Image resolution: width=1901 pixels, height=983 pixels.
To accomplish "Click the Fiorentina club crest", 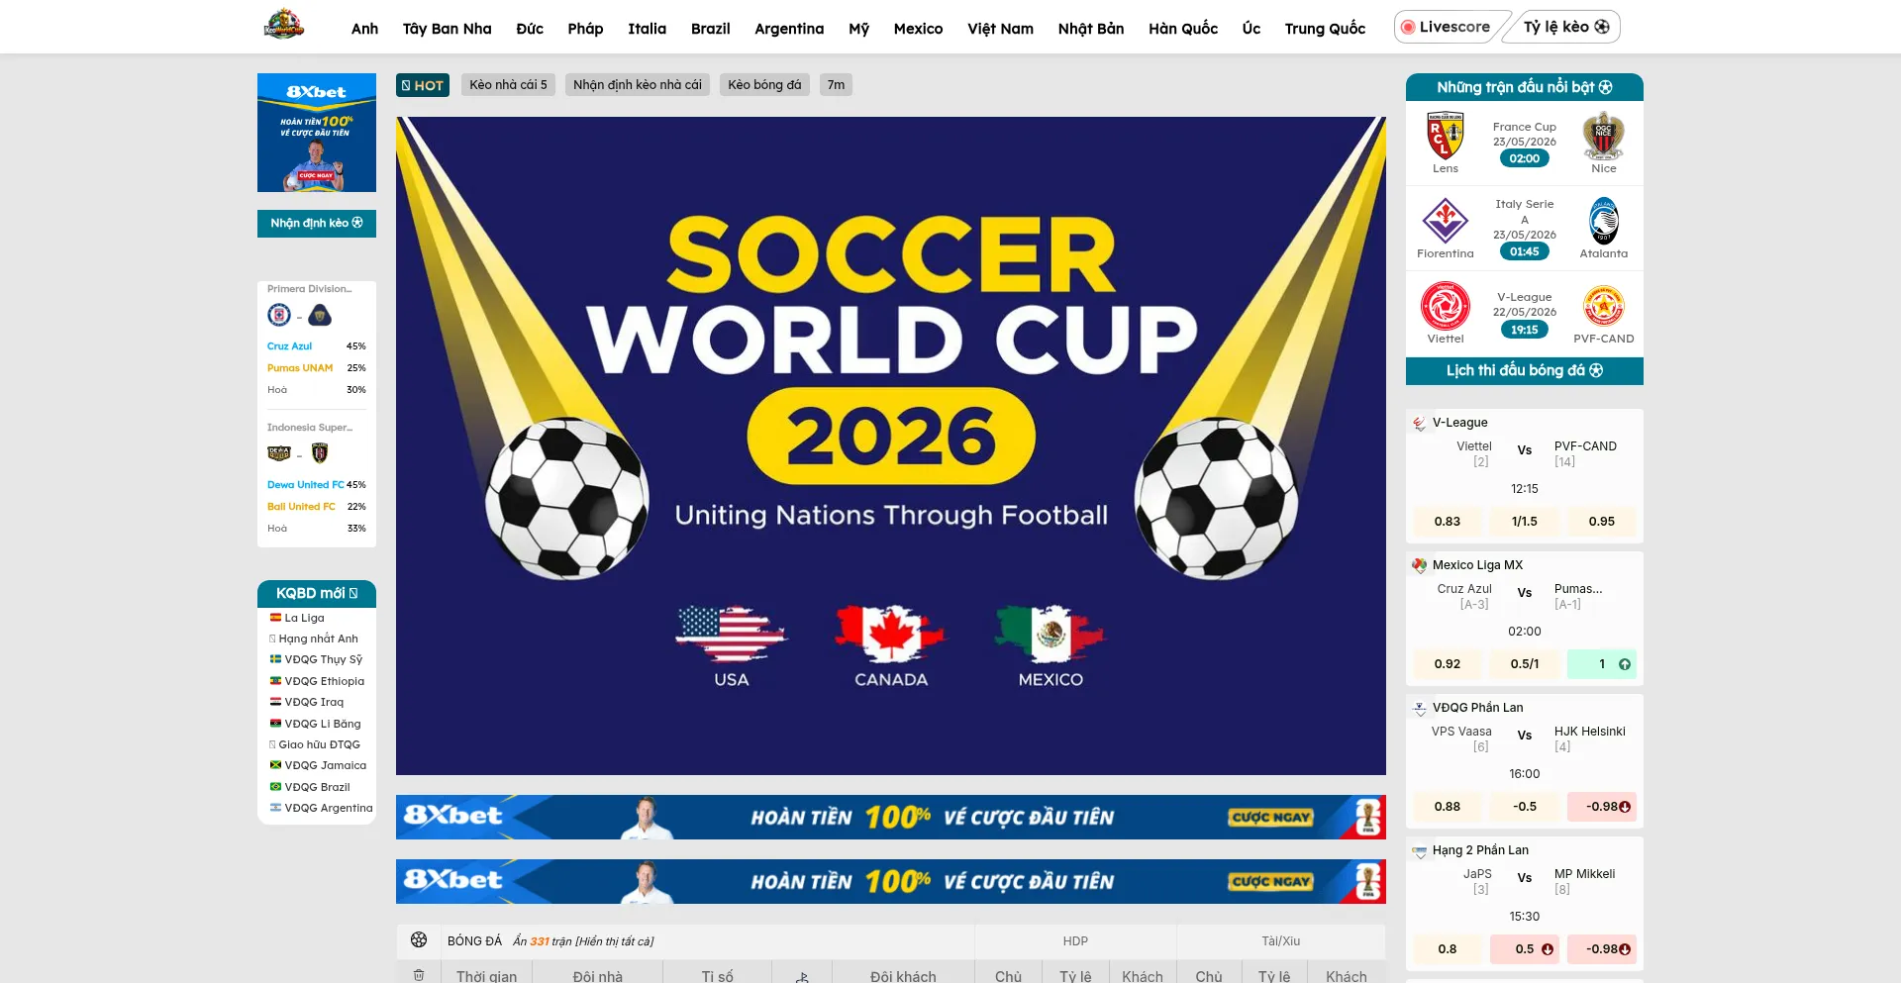I will coord(1446,221).
